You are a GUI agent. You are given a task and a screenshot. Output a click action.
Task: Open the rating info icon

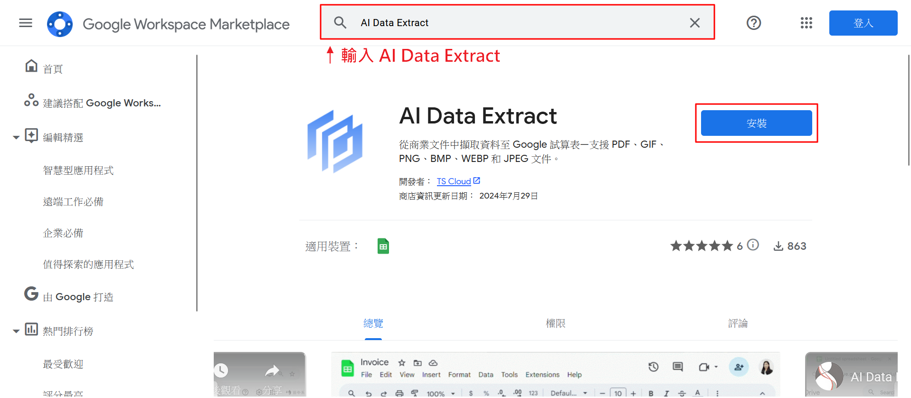tap(753, 245)
